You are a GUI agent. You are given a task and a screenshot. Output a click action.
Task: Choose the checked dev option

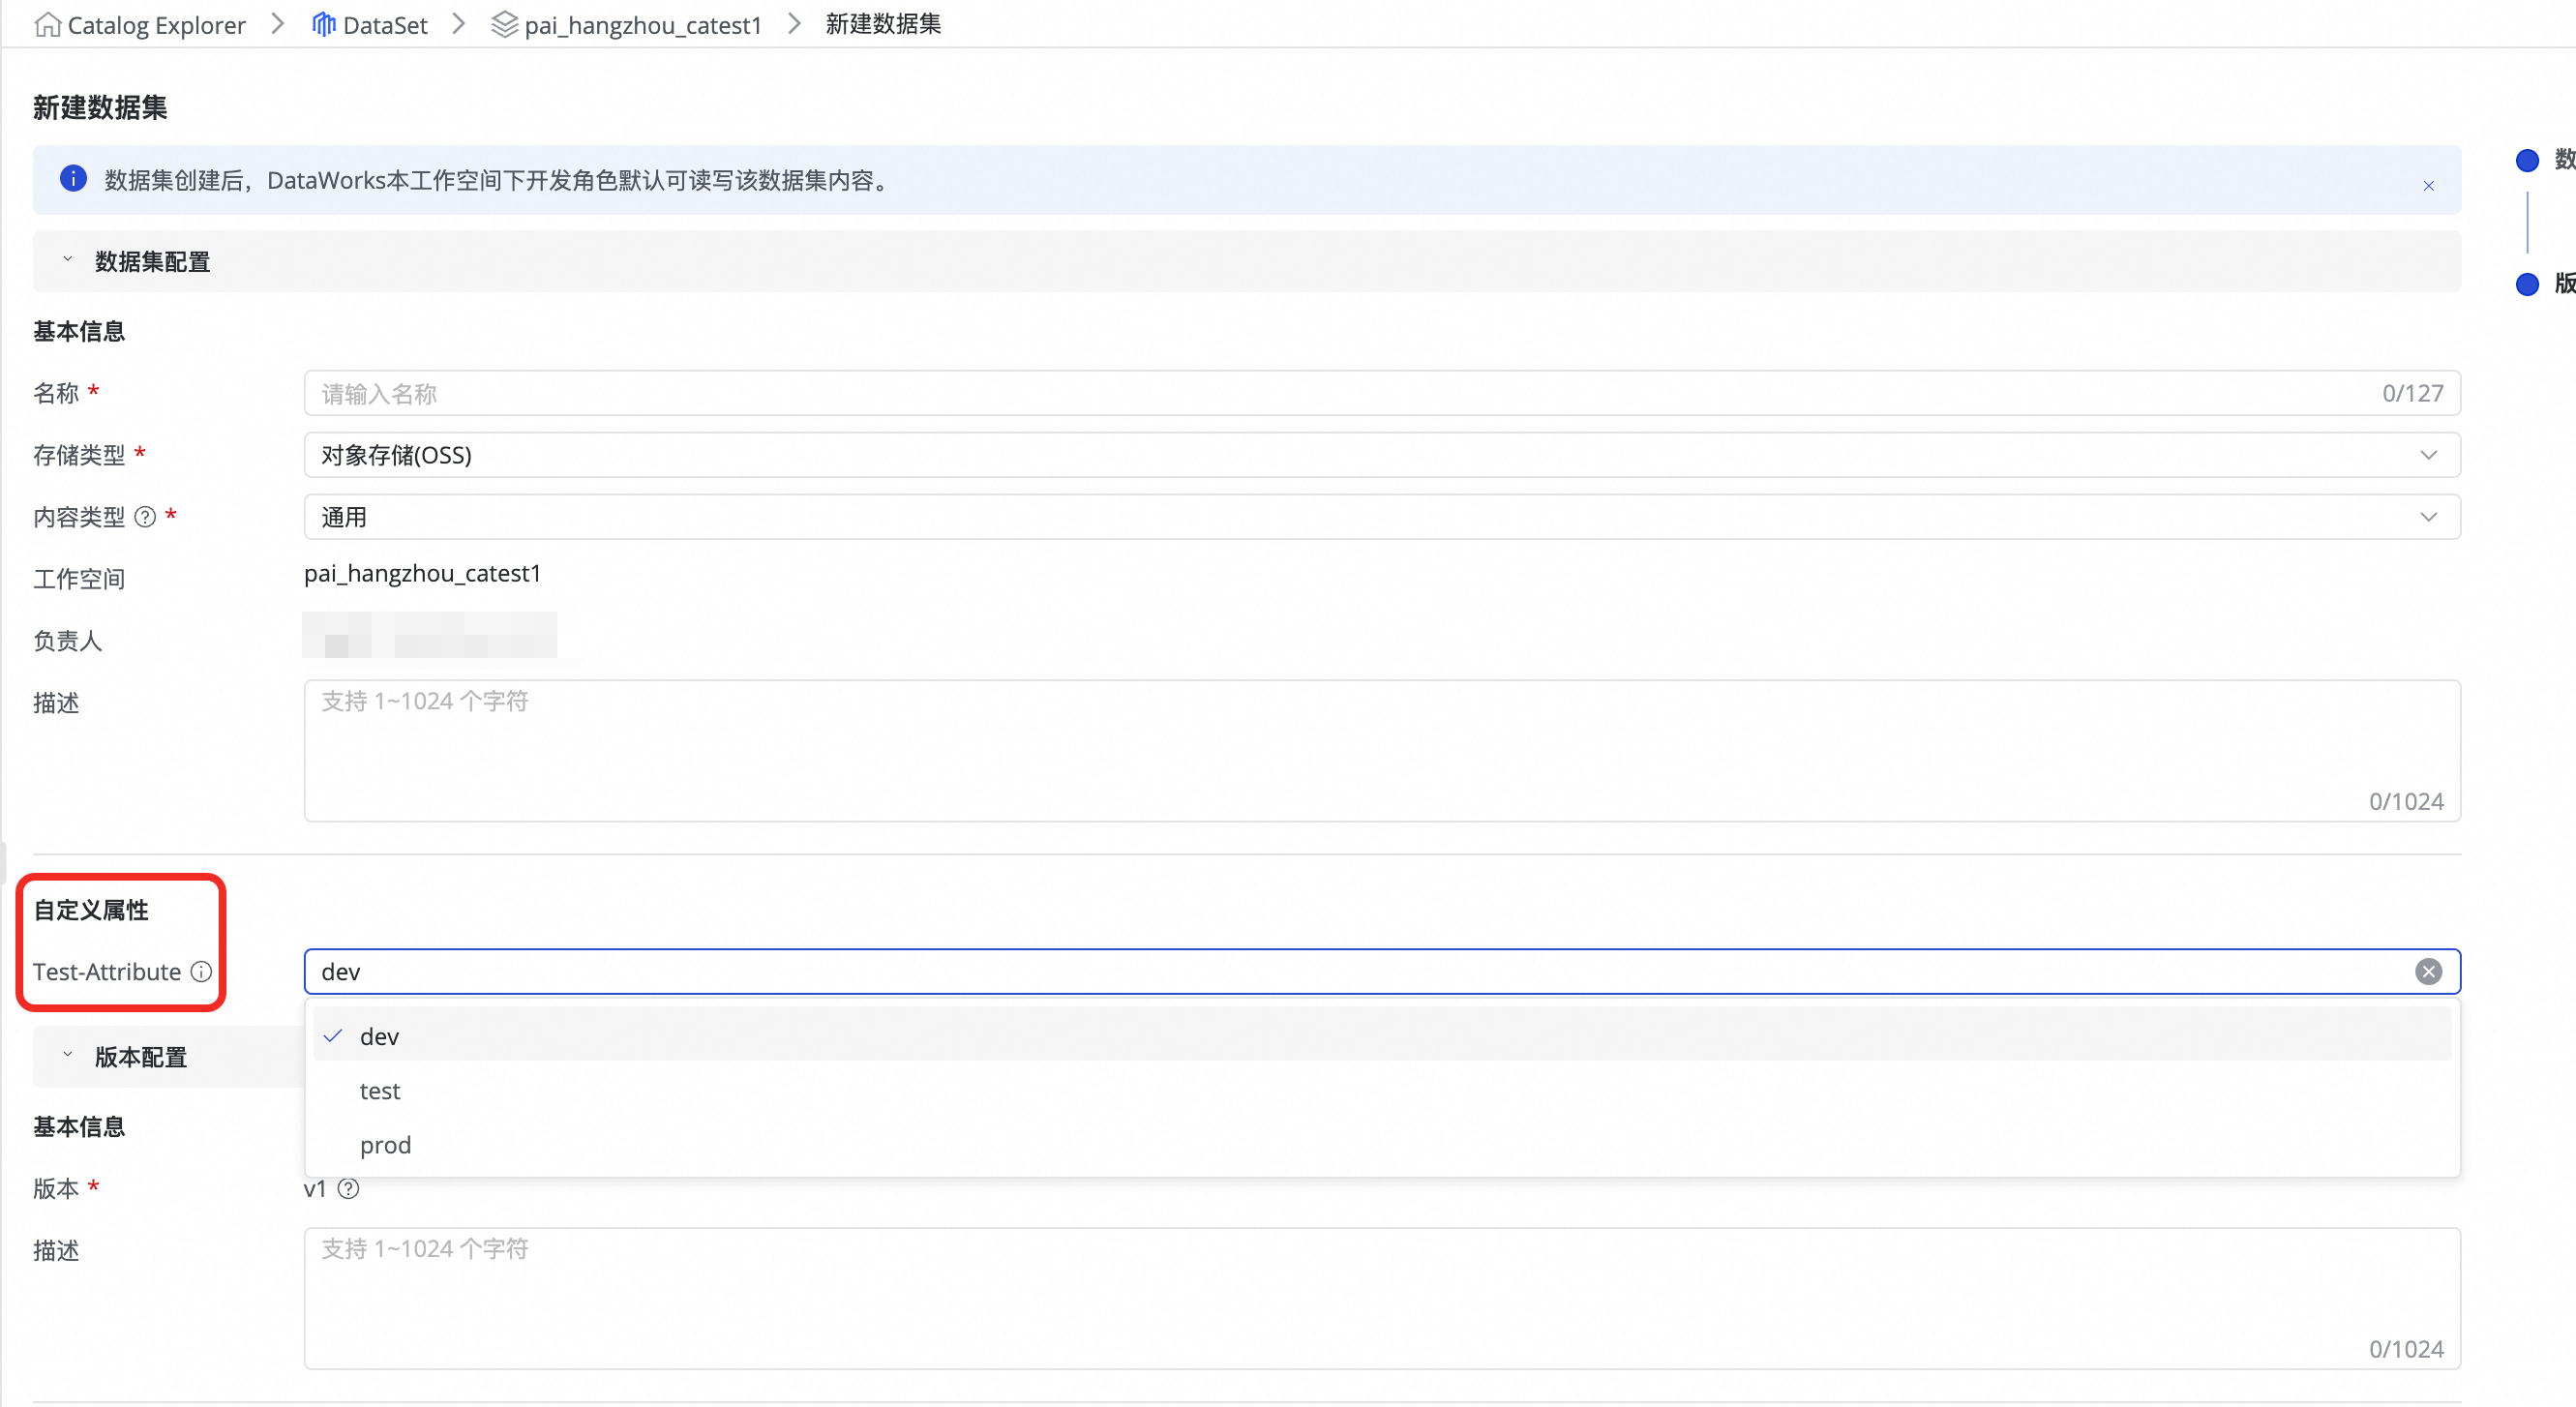[x=379, y=1037]
